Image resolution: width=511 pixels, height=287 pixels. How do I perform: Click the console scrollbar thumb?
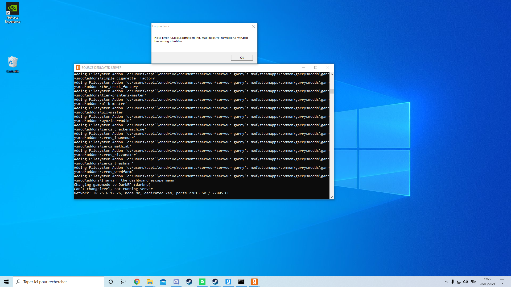click(332, 91)
